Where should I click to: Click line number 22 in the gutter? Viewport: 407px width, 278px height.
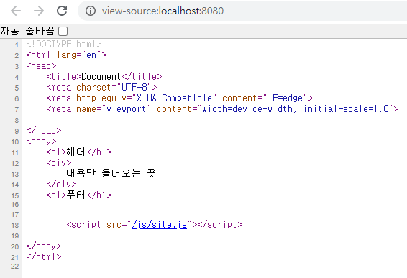click(x=15, y=267)
